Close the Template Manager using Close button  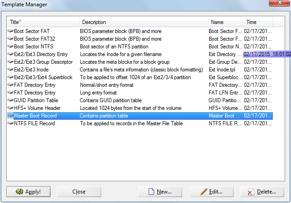pyautogui.click(x=79, y=192)
